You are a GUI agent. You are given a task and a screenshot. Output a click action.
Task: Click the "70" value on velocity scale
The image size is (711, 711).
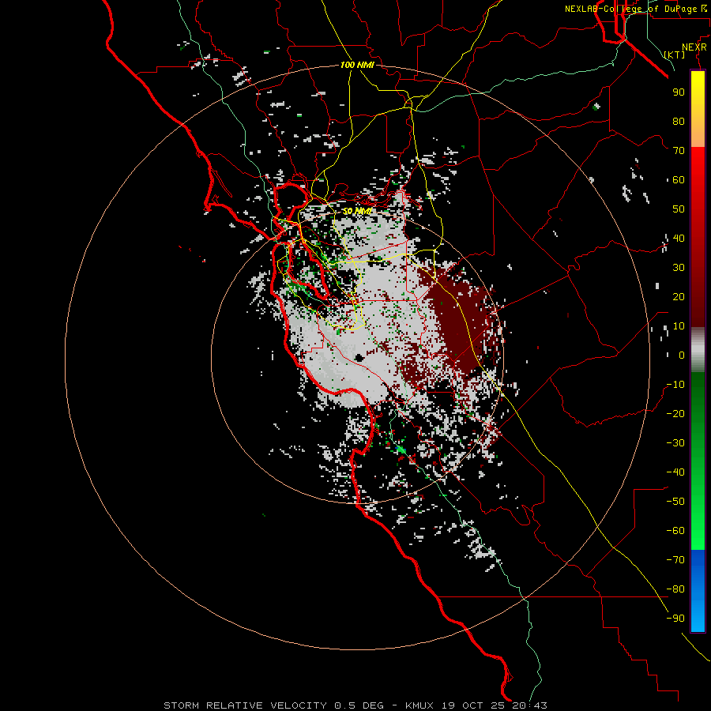[x=679, y=151]
